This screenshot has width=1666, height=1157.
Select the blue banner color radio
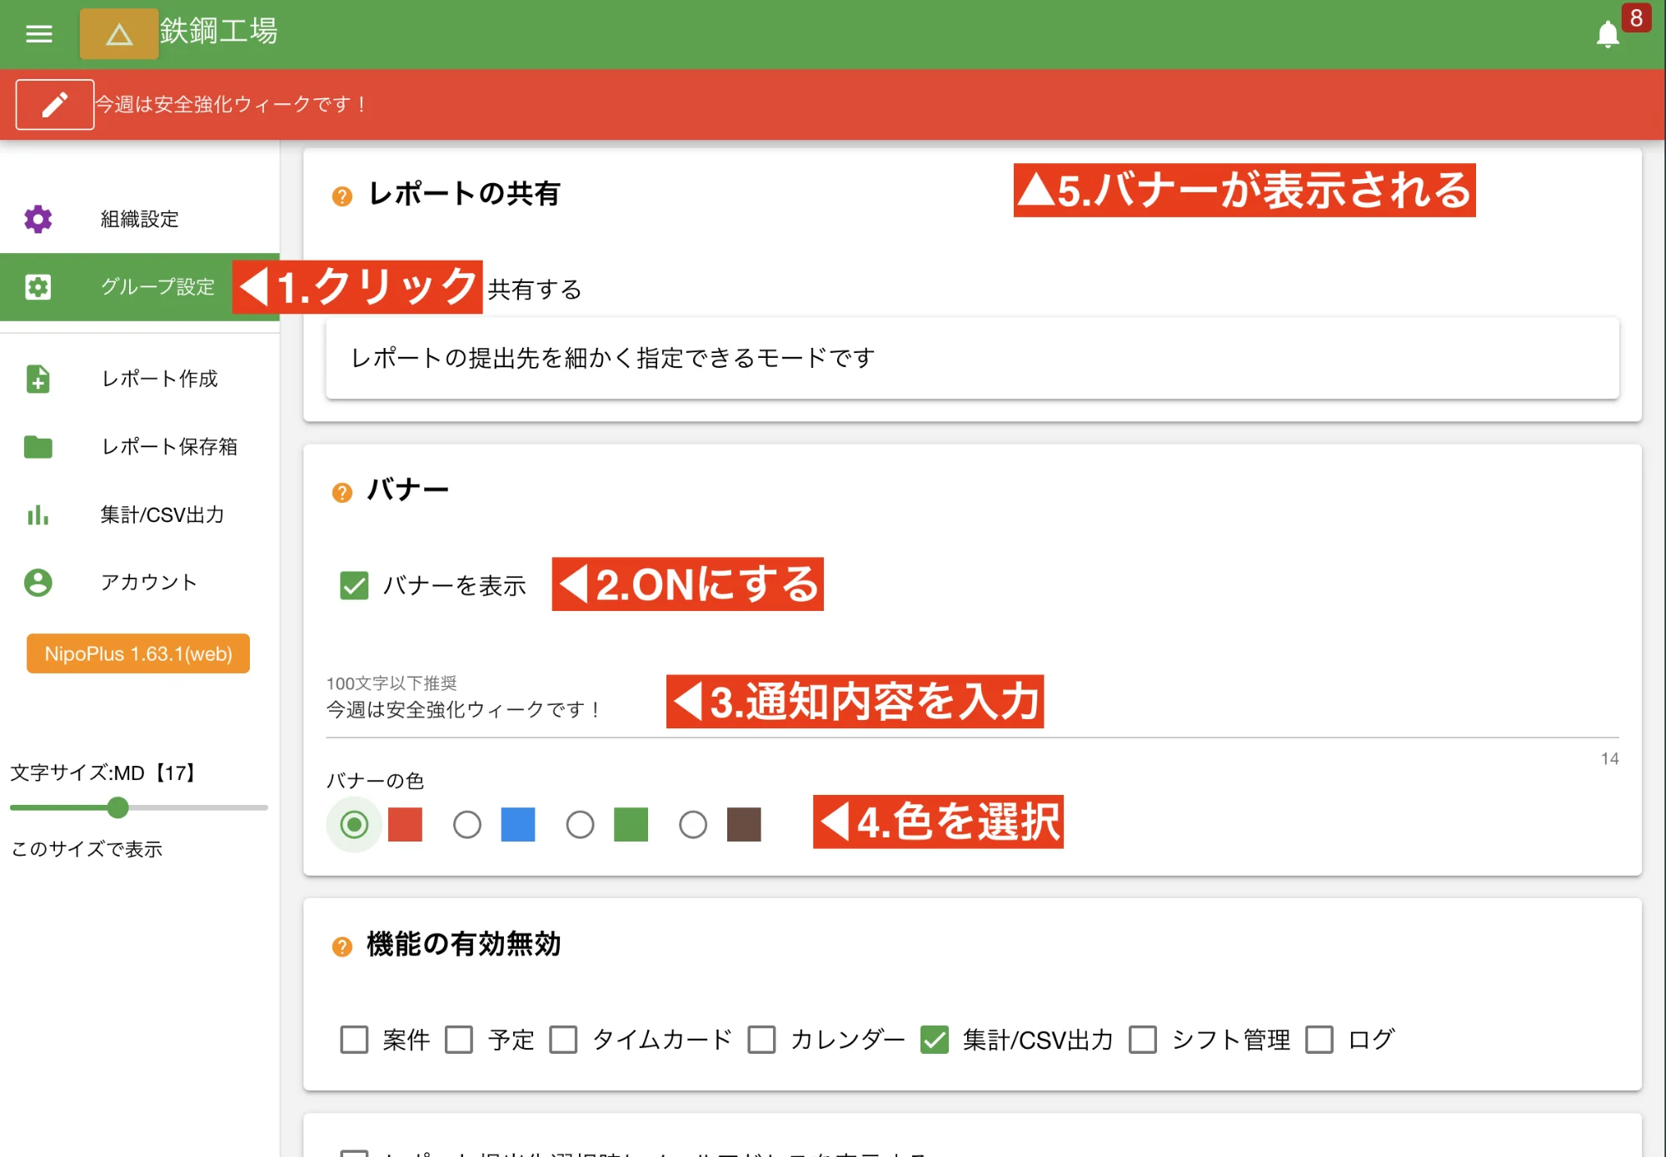pyautogui.click(x=468, y=825)
